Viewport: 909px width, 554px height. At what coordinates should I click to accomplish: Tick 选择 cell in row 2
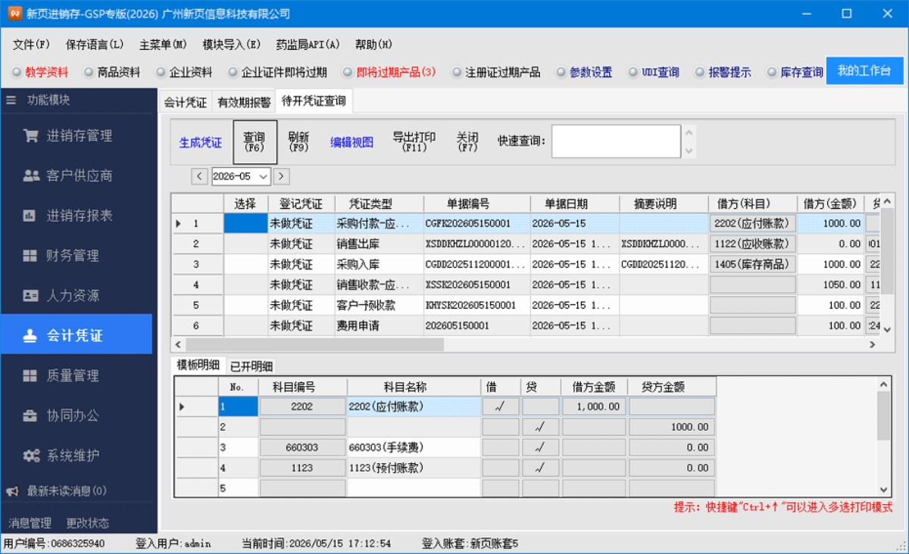tap(245, 244)
